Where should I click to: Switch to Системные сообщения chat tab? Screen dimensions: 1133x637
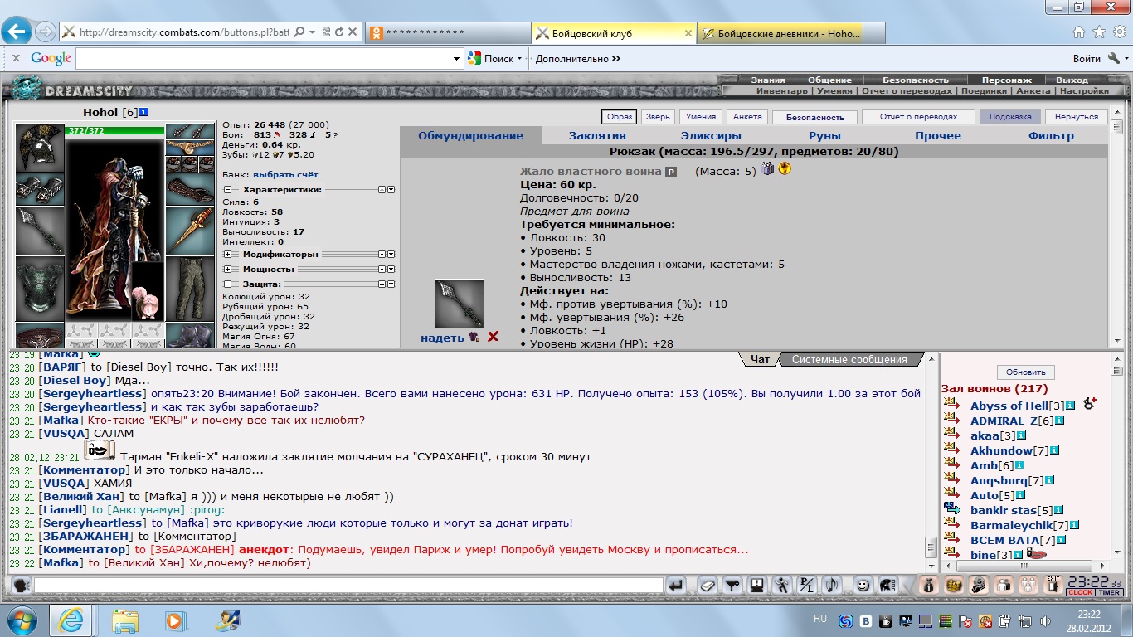[850, 359]
